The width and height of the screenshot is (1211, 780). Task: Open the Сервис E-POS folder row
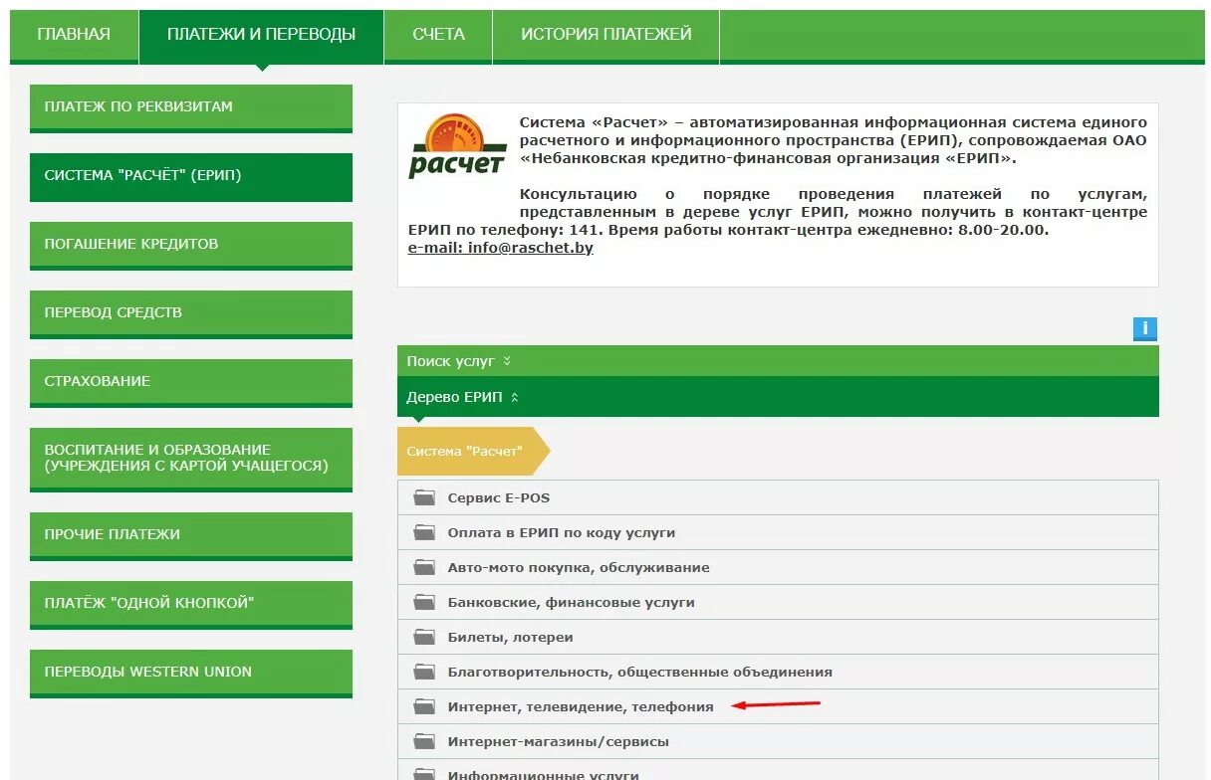point(778,497)
